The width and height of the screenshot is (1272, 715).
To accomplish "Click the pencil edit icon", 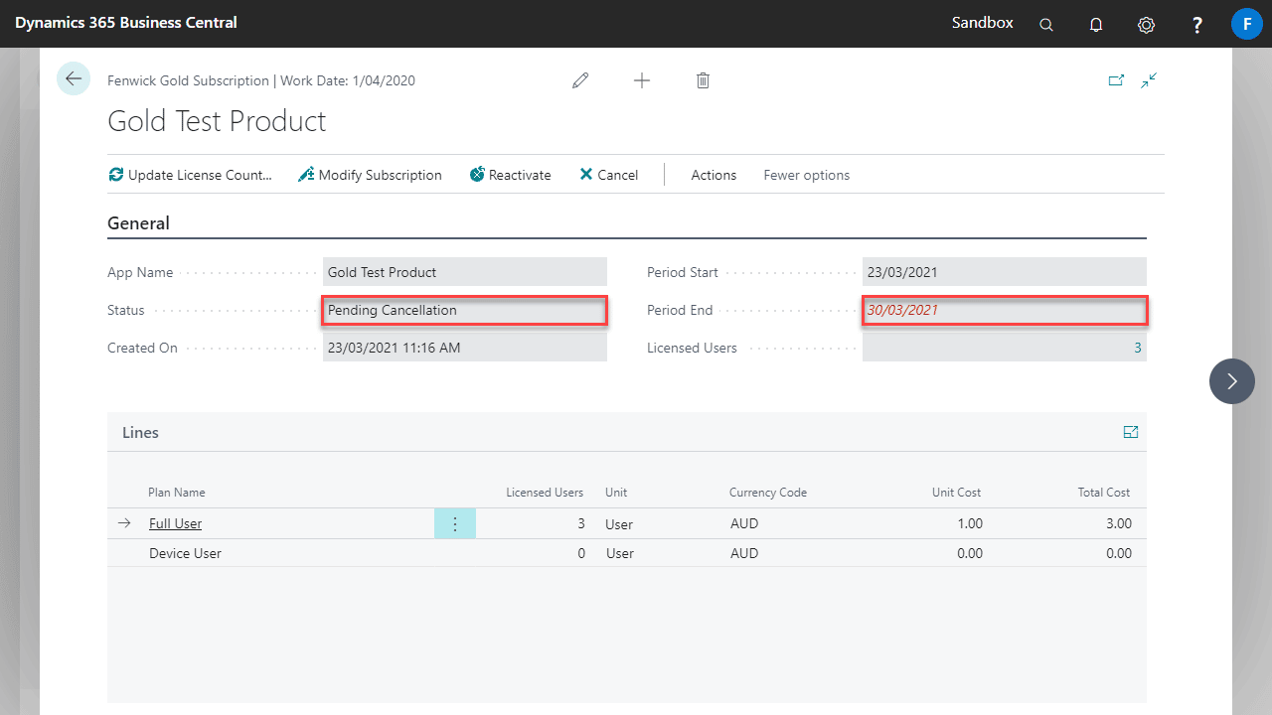I will click(580, 80).
